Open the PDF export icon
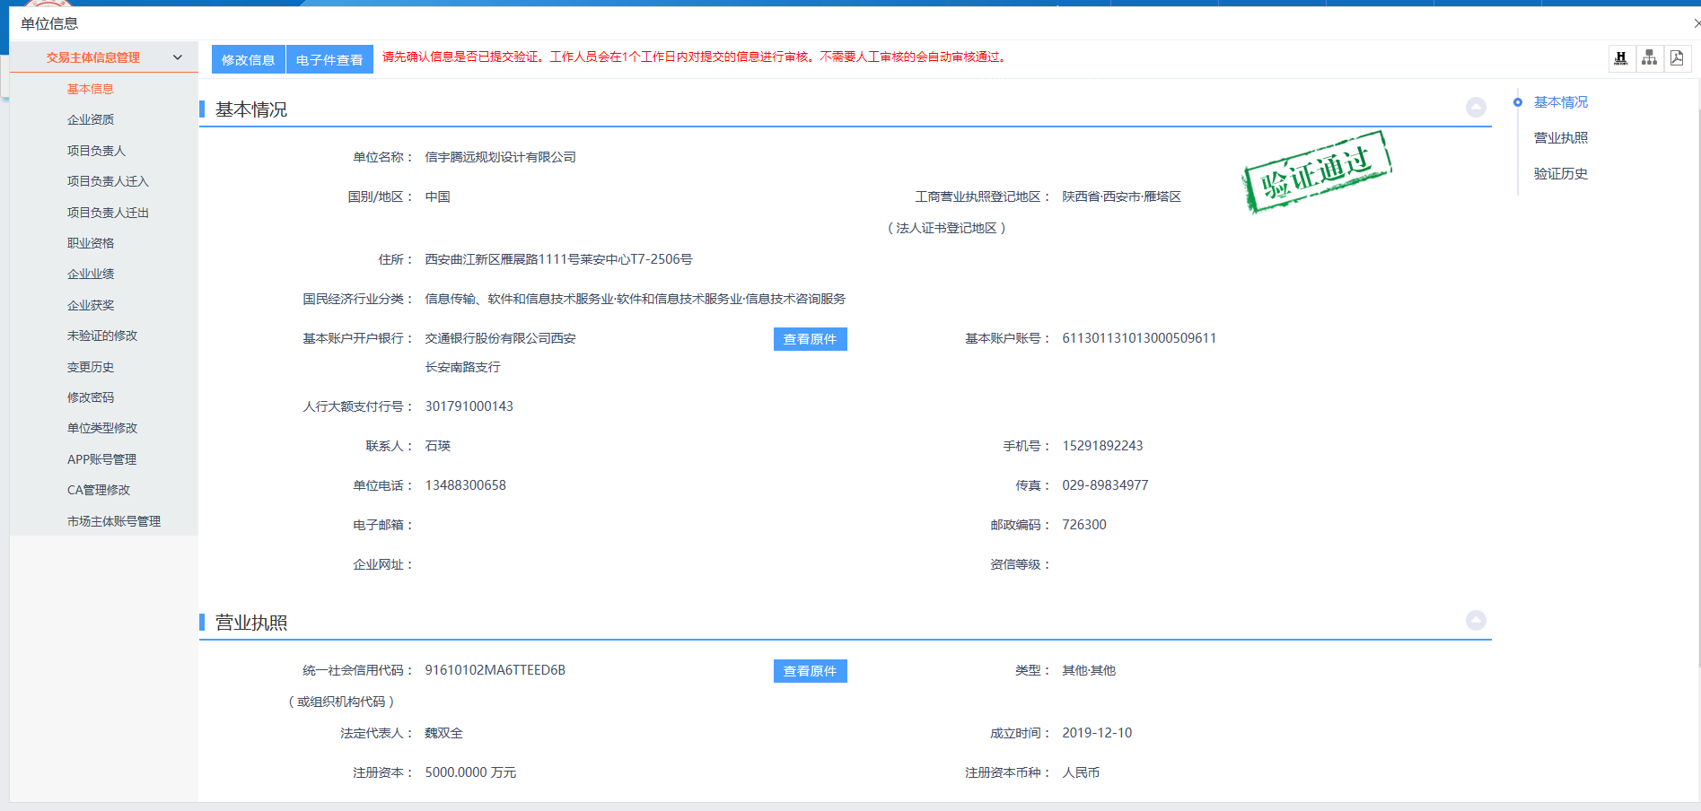1701x811 pixels. [1678, 57]
